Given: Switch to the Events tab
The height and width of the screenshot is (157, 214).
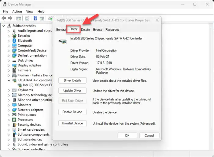Looking at the screenshot, I should click(98, 29).
